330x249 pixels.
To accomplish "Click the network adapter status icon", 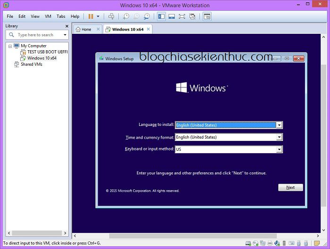I will [x=263, y=243].
